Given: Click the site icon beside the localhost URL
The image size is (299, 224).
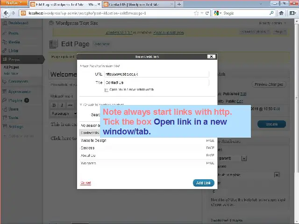Looking at the screenshot, I should [x=23, y=13].
